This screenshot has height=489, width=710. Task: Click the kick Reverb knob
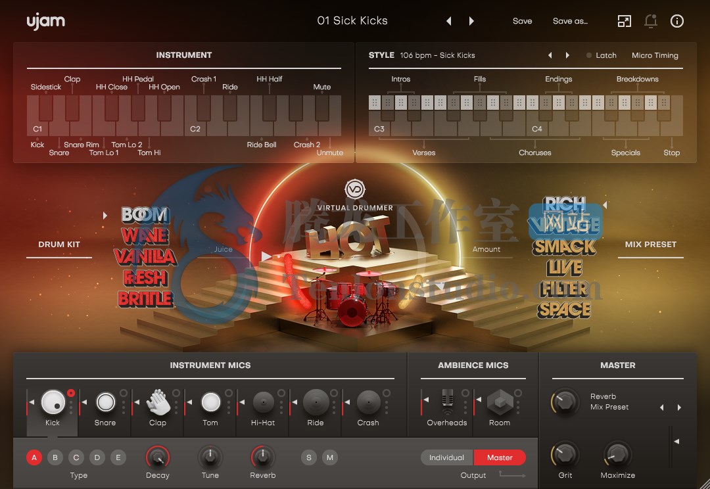(262, 457)
